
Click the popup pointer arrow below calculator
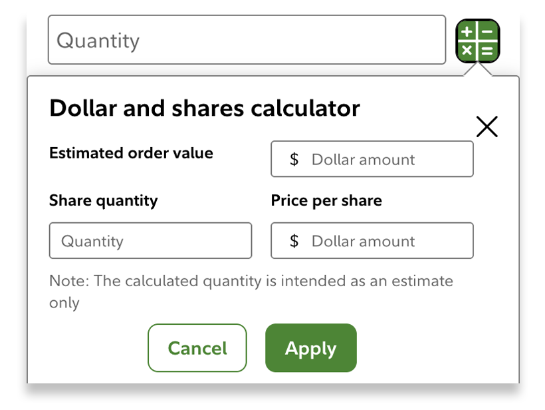(x=477, y=69)
